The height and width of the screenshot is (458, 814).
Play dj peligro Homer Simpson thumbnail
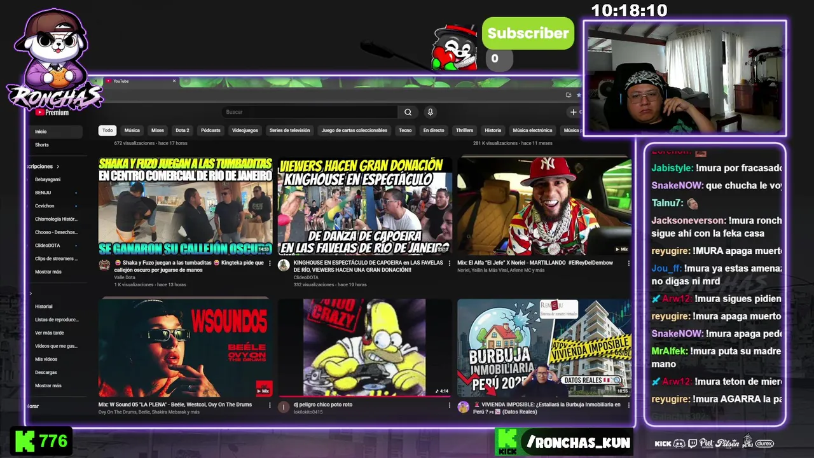point(365,348)
